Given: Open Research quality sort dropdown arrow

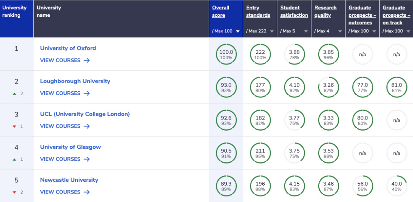Looking at the screenshot, I should pyautogui.click(x=340, y=31).
